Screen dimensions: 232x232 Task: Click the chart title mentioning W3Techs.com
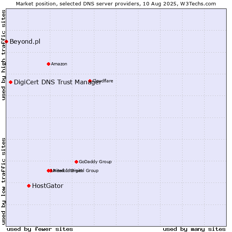point(116,4)
